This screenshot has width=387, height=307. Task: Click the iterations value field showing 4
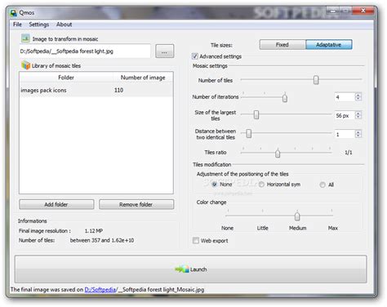(345, 97)
